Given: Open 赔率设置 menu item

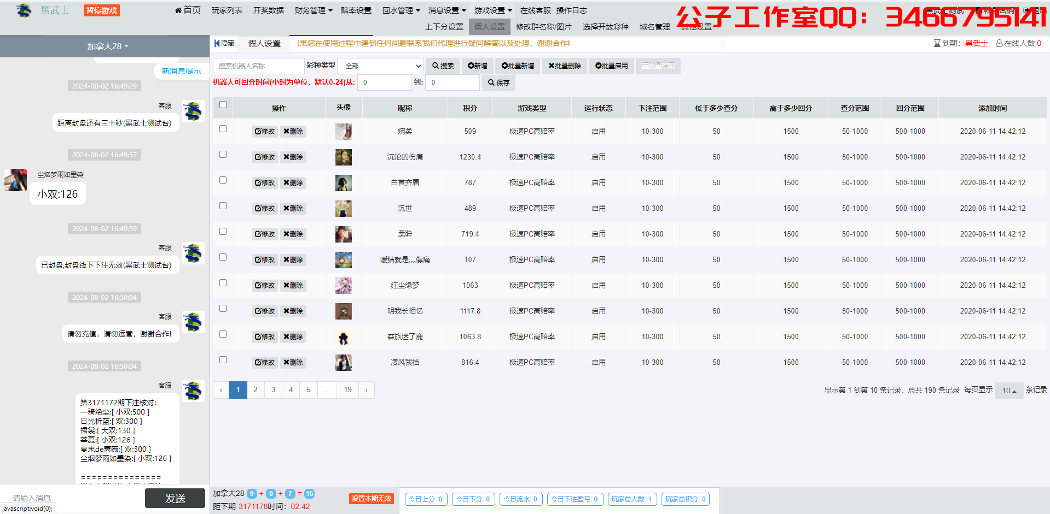Looking at the screenshot, I should (356, 10).
